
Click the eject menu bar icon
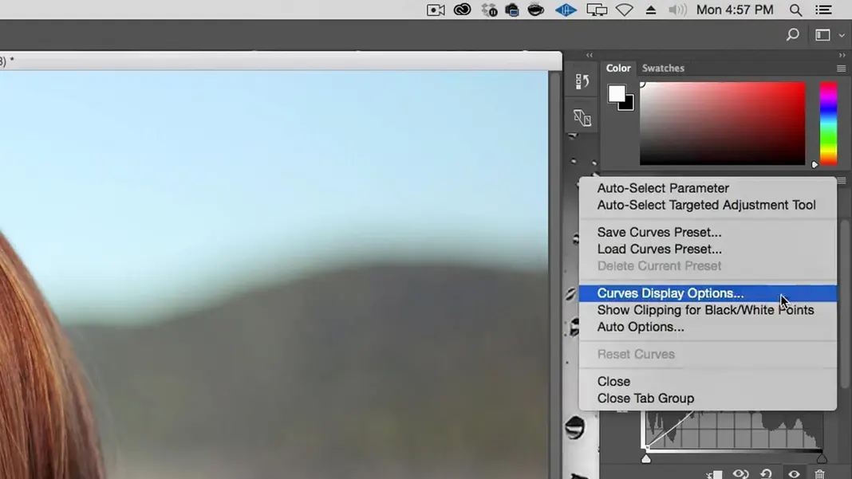pyautogui.click(x=650, y=10)
